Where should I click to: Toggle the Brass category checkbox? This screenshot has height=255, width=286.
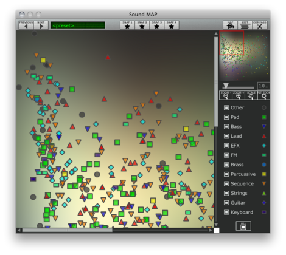click(226, 165)
